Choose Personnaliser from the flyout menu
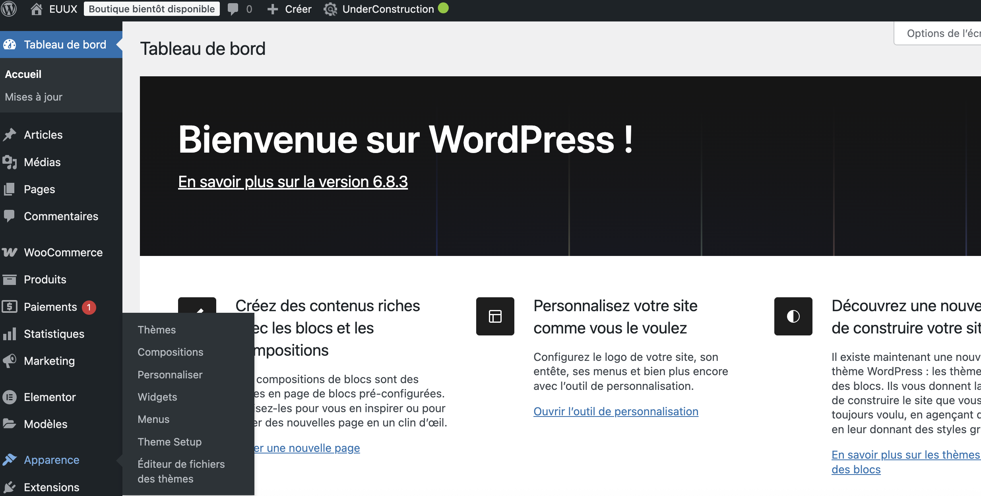Image resolution: width=981 pixels, height=496 pixels. 170,375
